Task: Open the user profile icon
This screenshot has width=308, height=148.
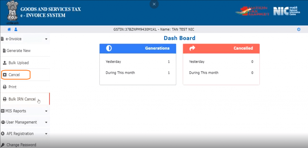Action: (16, 29)
